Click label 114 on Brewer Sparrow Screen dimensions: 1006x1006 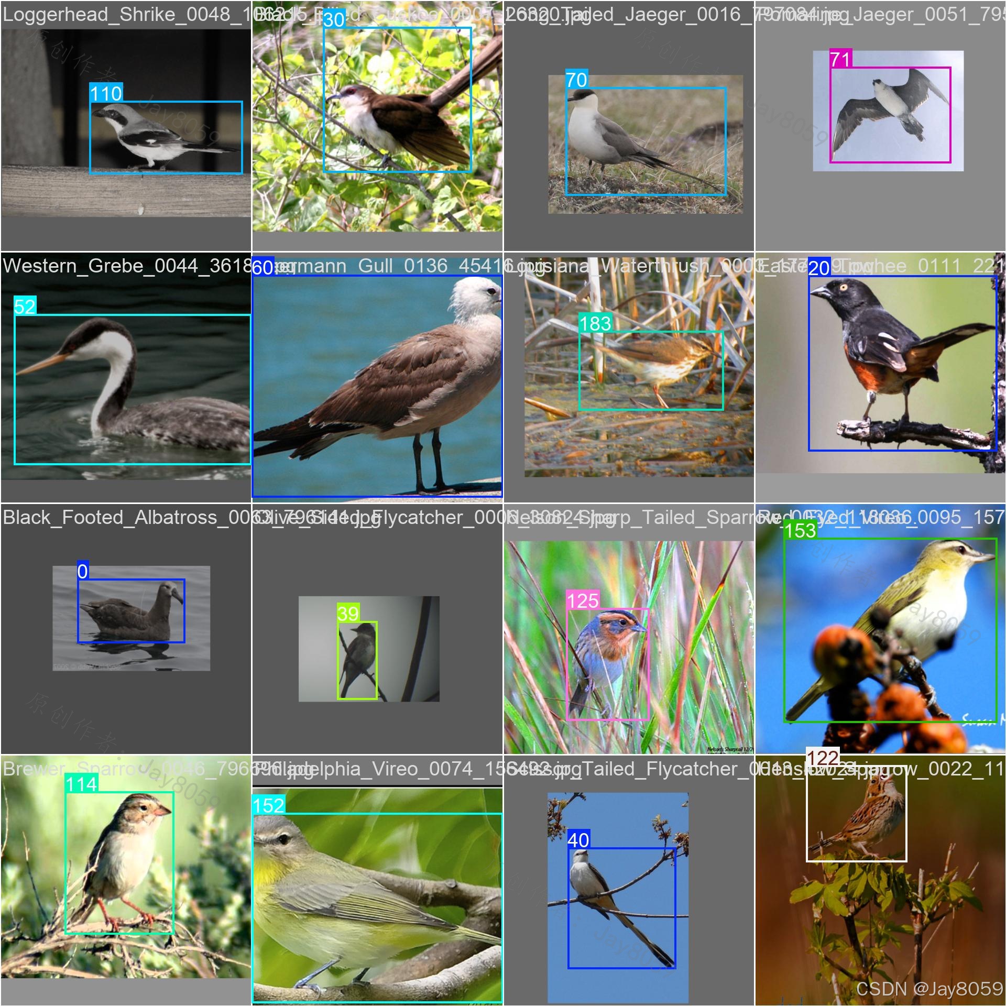pyautogui.click(x=82, y=784)
